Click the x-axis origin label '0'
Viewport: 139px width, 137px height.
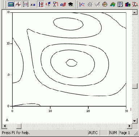coord(12,111)
